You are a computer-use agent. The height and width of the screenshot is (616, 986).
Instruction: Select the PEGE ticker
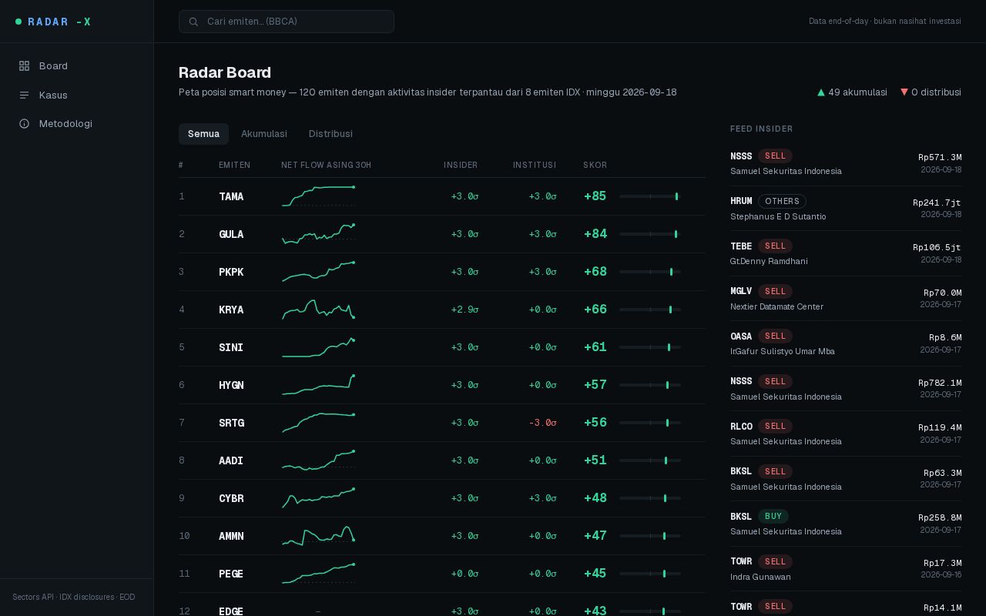click(x=231, y=574)
